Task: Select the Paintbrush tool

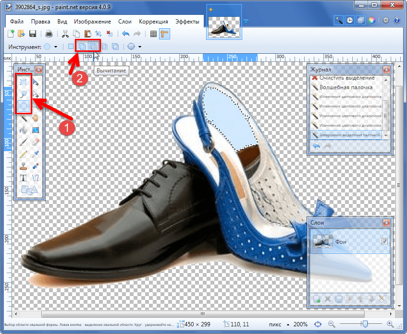Action: coord(24,142)
